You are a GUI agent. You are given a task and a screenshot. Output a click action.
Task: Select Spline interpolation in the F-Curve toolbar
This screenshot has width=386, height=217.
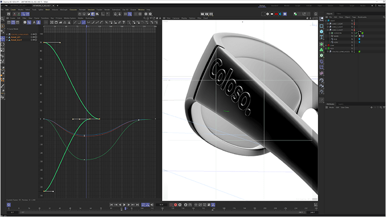(84, 23)
